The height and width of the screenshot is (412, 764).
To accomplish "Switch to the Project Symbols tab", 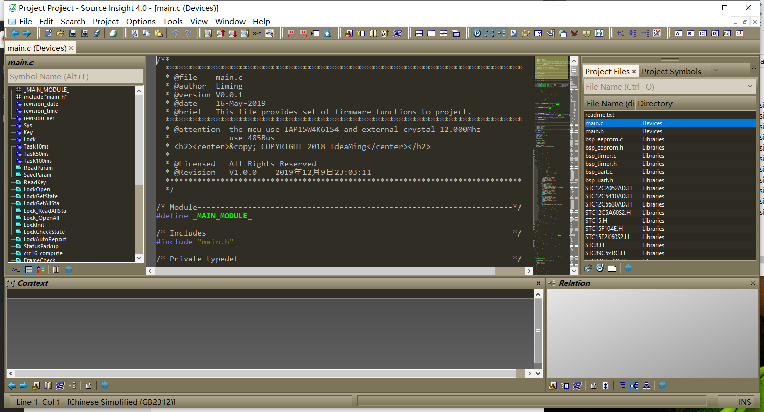I will [671, 71].
